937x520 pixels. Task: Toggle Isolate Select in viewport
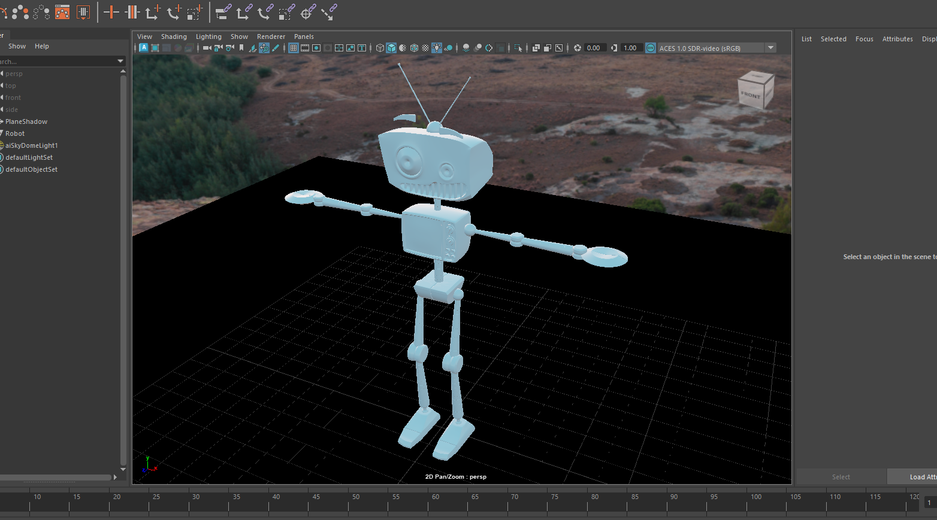pos(518,48)
